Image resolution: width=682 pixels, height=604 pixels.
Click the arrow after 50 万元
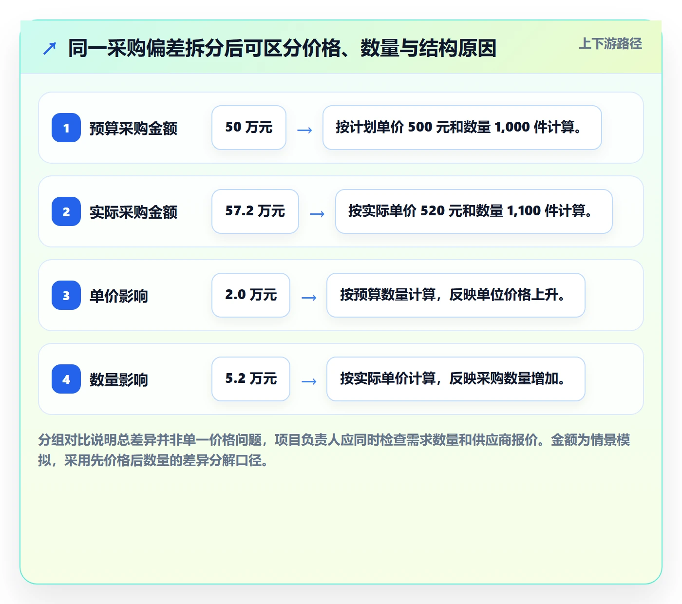pyautogui.click(x=304, y=130)
